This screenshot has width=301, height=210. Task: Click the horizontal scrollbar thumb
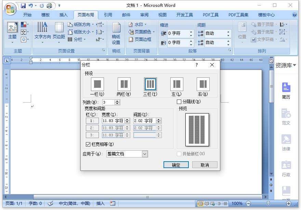point(148,197)
